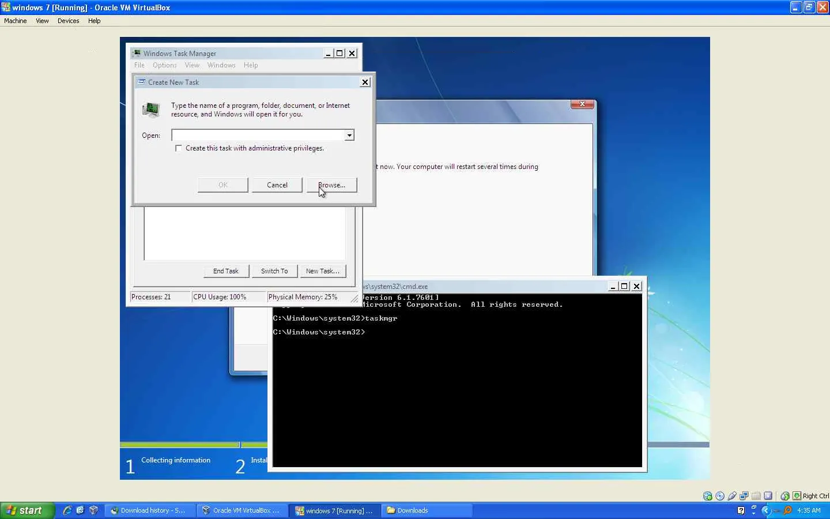
Task: Open the VirtualBox Help menu
Action: click(95, 21)
